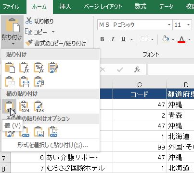Screen dimensions: 194x173
Task: Select row 7 header
Action: (5, 158)
